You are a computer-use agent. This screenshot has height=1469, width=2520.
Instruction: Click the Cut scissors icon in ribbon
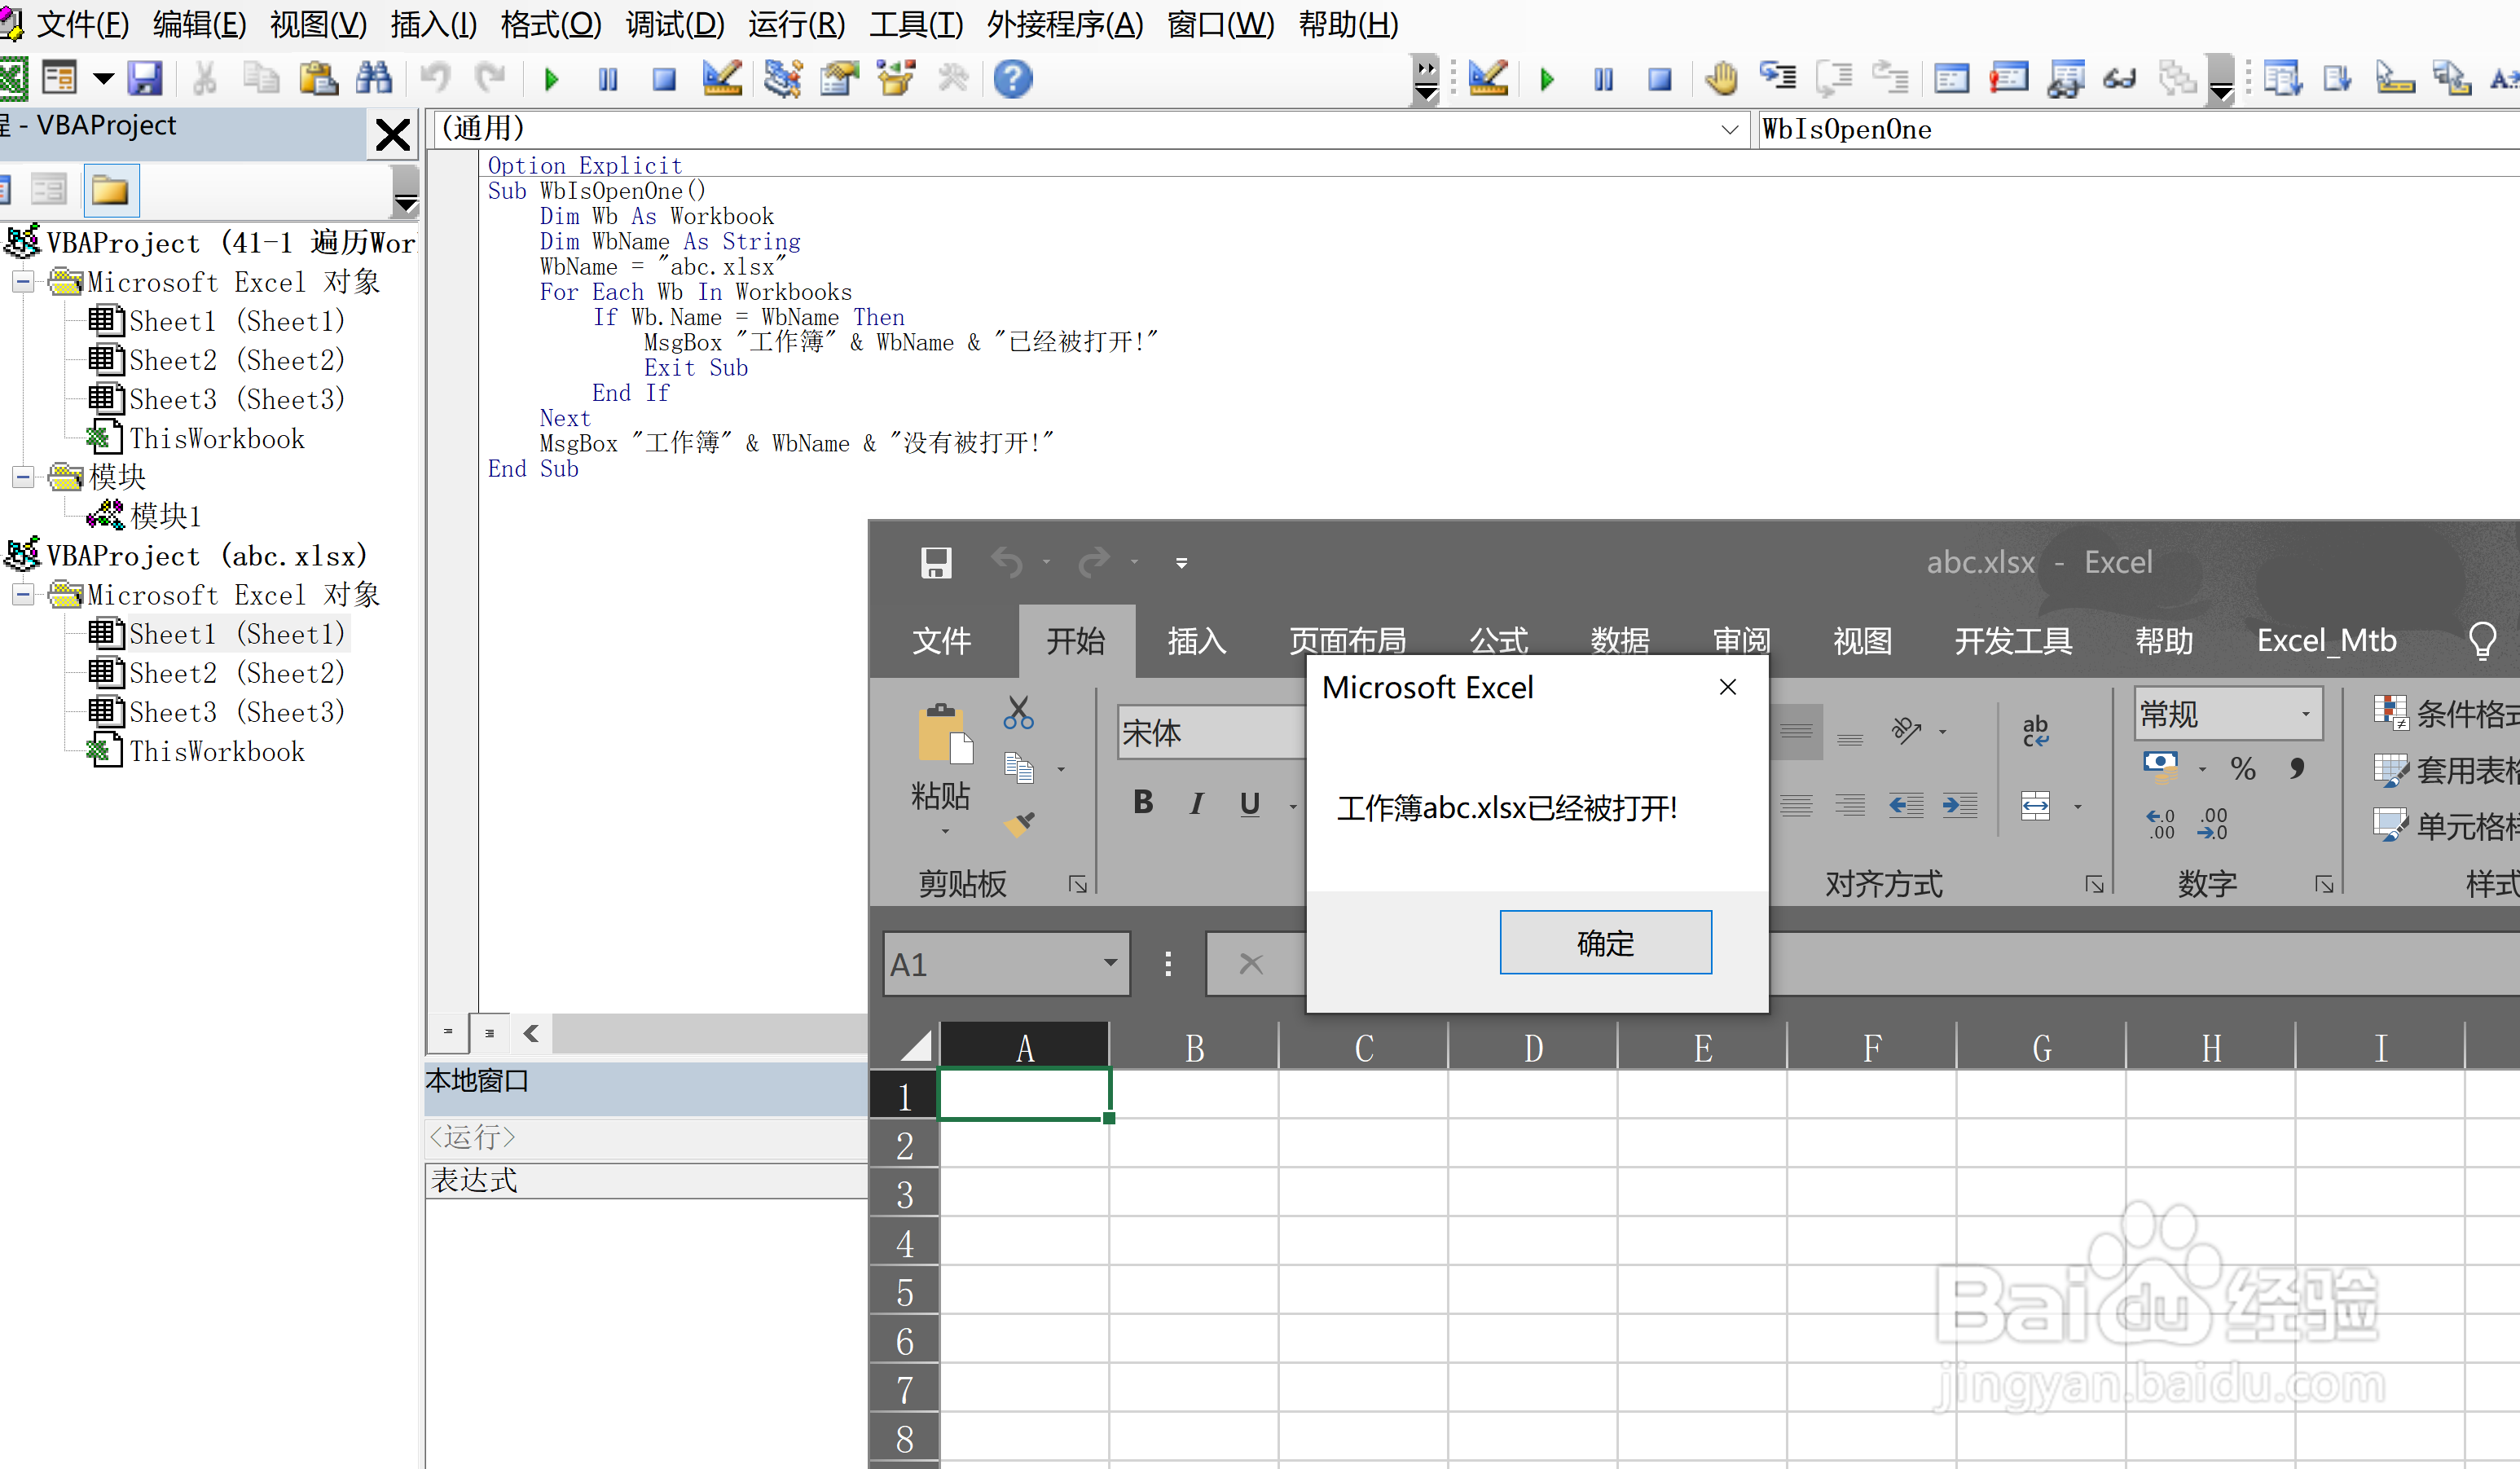(x=1018, y=713)
